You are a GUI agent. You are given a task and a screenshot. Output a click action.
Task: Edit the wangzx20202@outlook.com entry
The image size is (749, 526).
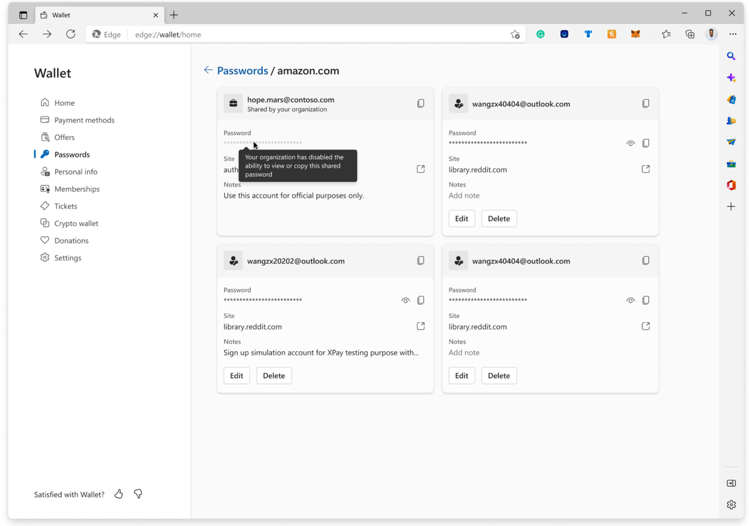236,375
